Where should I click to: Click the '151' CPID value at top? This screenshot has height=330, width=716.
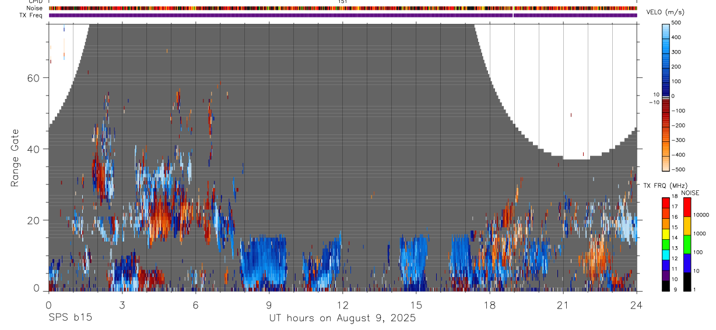[x=342, y=2]
